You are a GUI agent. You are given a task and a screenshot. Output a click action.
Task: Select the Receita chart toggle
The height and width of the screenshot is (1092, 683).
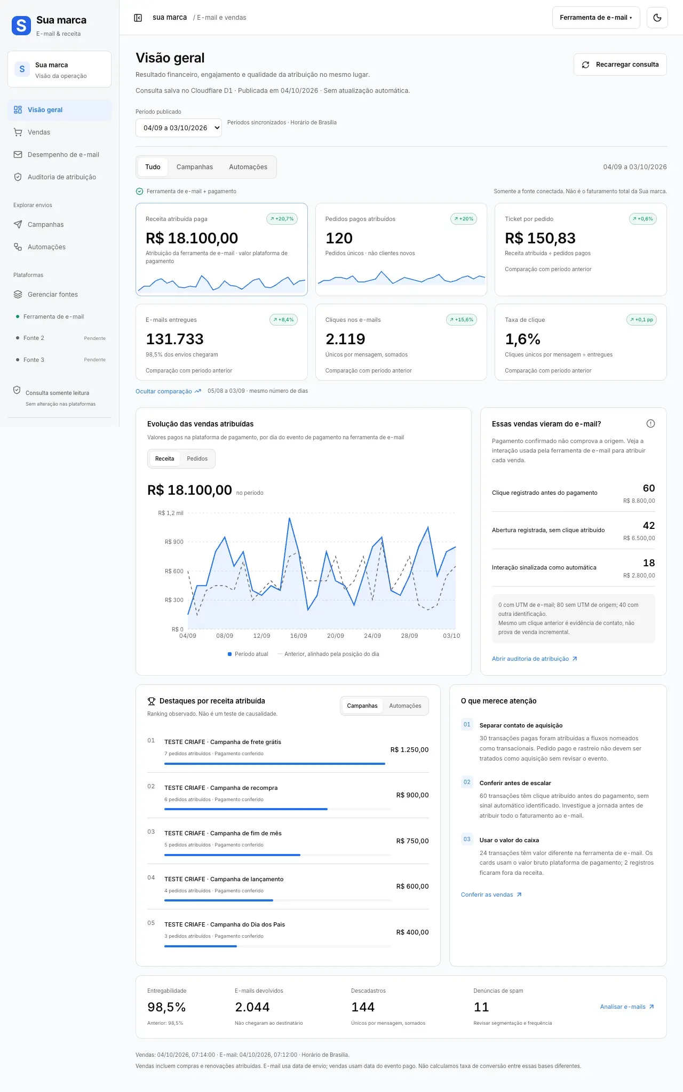click(164, 459)
